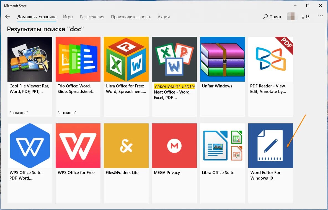328x210 pixels.
Task: Click 'Files&Folders Lite' title text
Action: 122,173
